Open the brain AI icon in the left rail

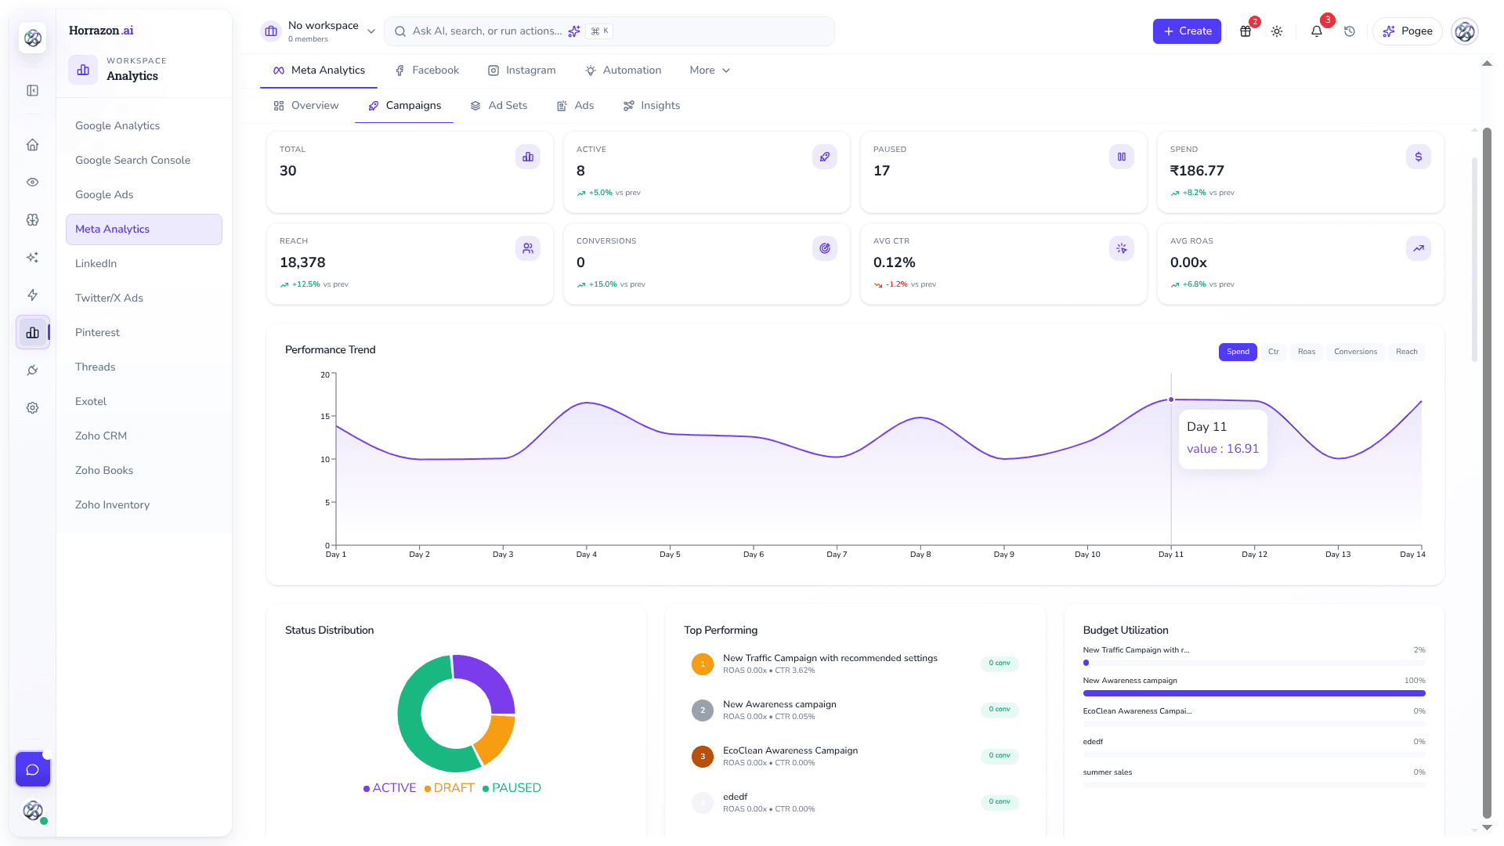[x=33, y=220]
